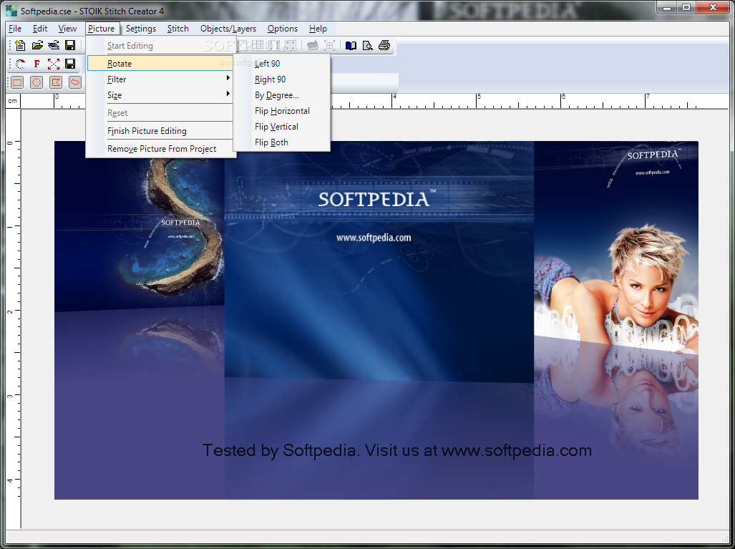Click the grayed two-column grid icon
The height and width of the screenshot is (549, 735).
[x=274, y=46]
